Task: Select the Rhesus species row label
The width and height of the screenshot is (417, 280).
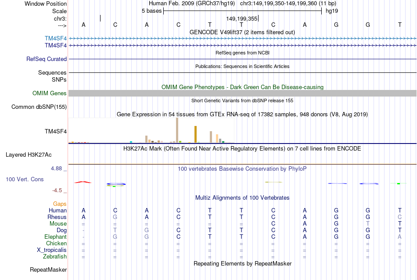Action: (57, 217)
